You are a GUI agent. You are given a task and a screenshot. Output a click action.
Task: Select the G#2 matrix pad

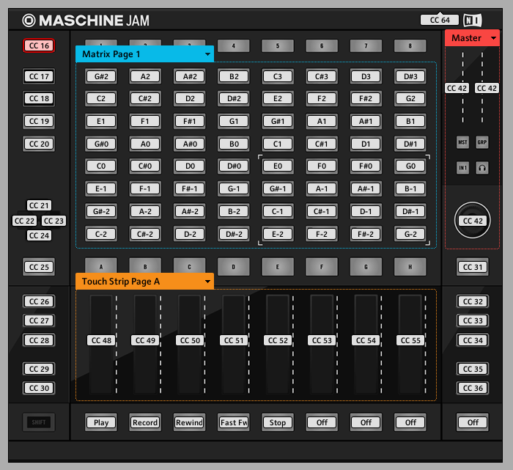[101, 76]
